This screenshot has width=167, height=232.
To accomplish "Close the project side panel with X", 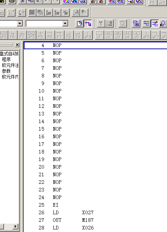I will coord(17,45).
